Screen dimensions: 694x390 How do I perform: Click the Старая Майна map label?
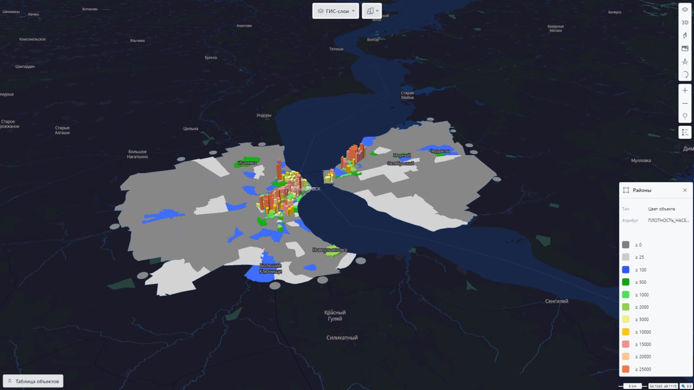click(407, 95)
